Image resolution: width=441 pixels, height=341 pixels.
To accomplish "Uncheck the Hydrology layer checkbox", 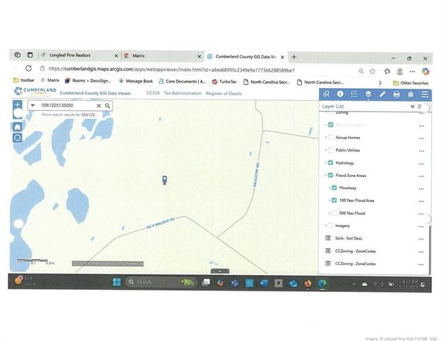I will [331, 163].
